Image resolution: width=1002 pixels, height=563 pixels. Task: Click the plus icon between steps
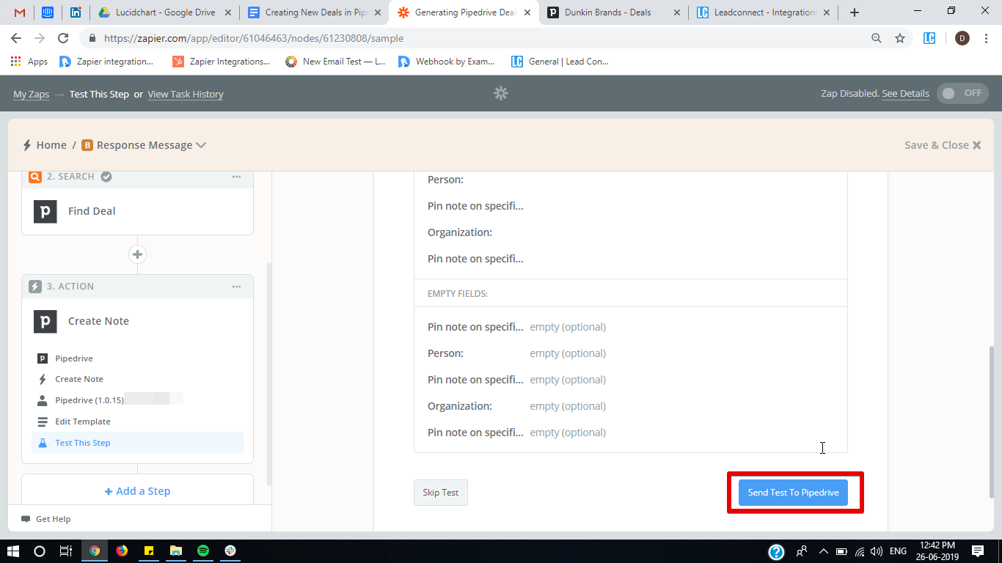pyautogui.click(x=137, y=254)
